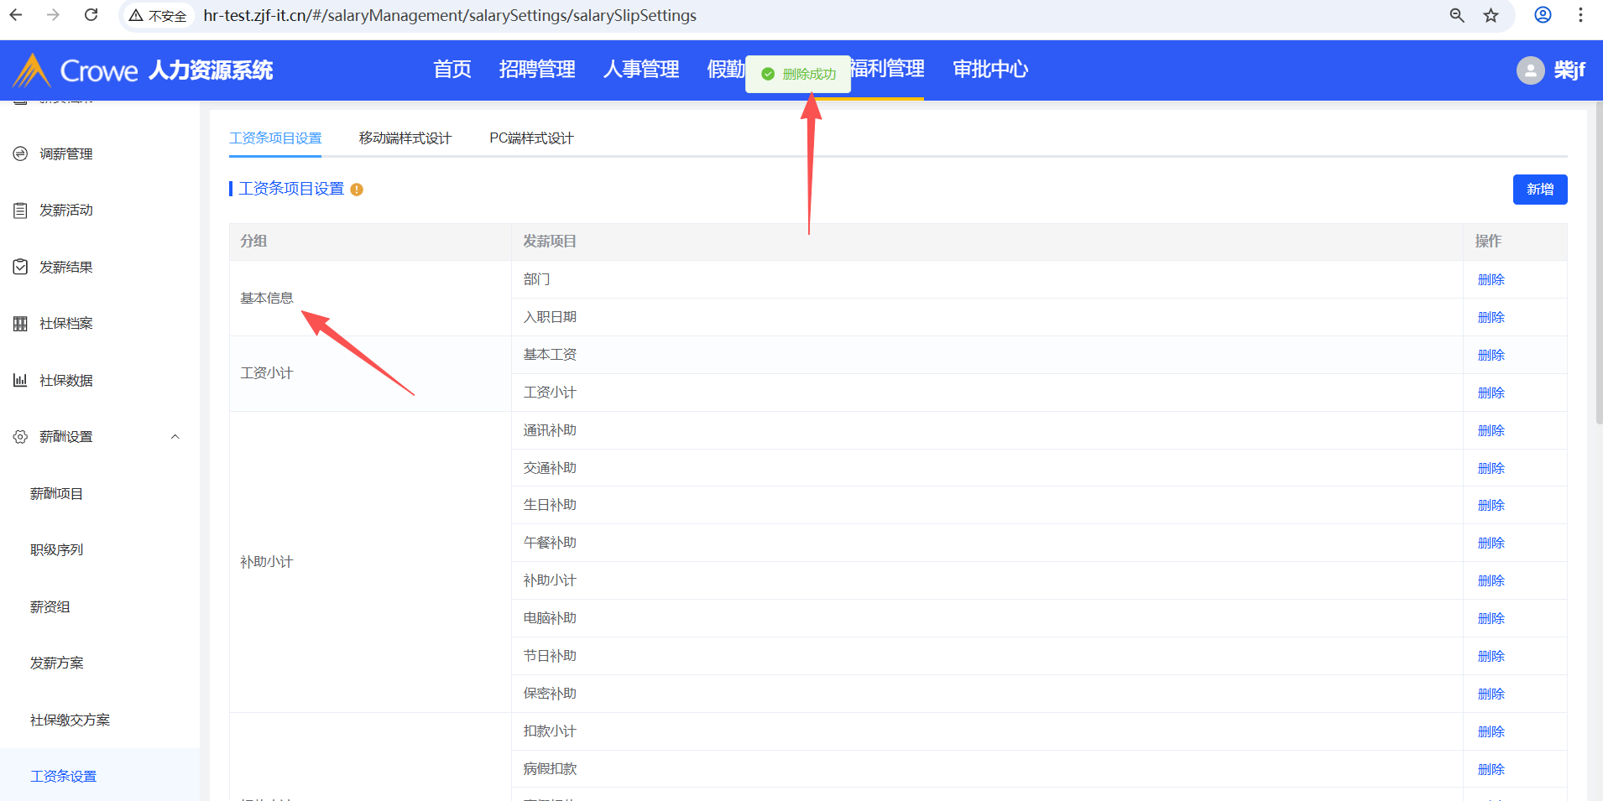Open 薪酬项目 submenu item

[56, 494]
